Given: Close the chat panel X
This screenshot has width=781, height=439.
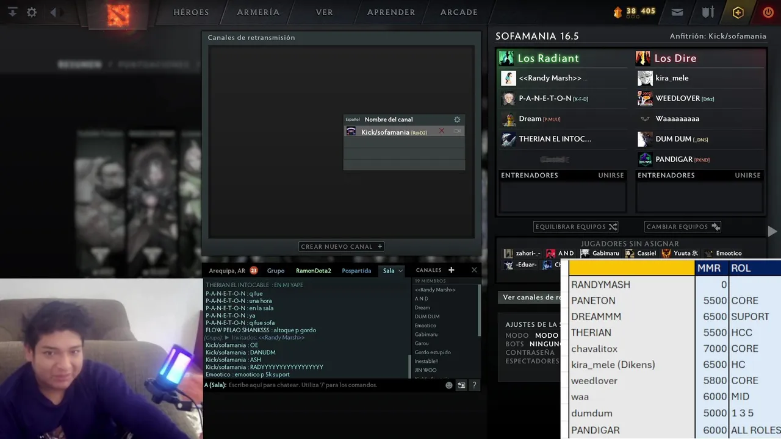Looking at the screenshot, I should point(474,270).
